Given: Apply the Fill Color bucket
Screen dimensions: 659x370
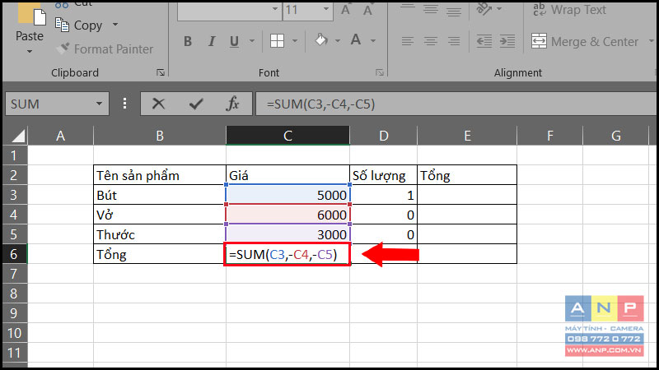Looking at the screenshot, I should pos(321,40).
